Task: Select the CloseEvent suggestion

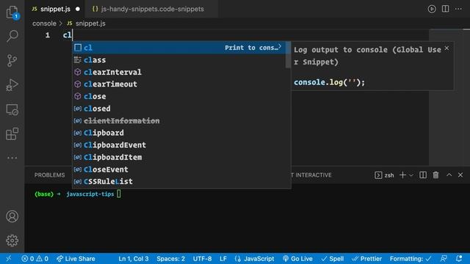Action: point(179,169)
